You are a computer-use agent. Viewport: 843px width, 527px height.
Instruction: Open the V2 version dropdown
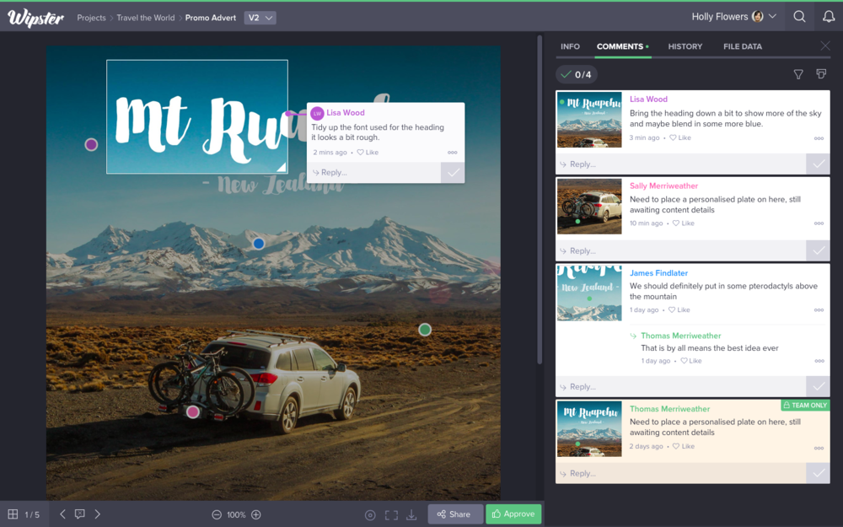pos(260,18)
